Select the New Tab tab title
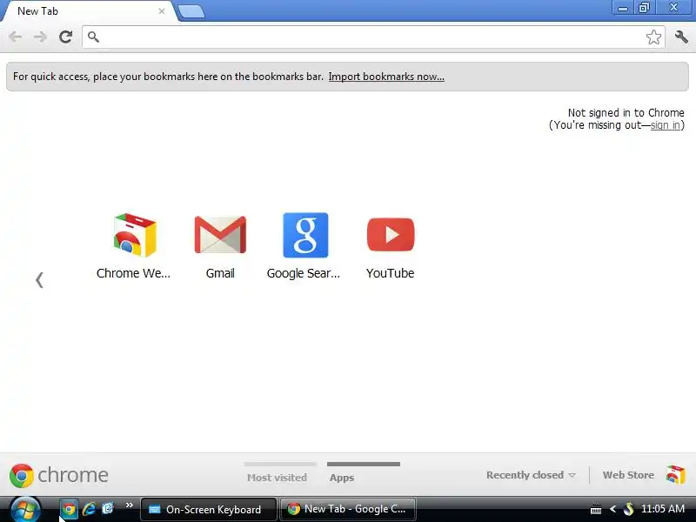This screenshot has height=522, width=696. click(37, 11)
